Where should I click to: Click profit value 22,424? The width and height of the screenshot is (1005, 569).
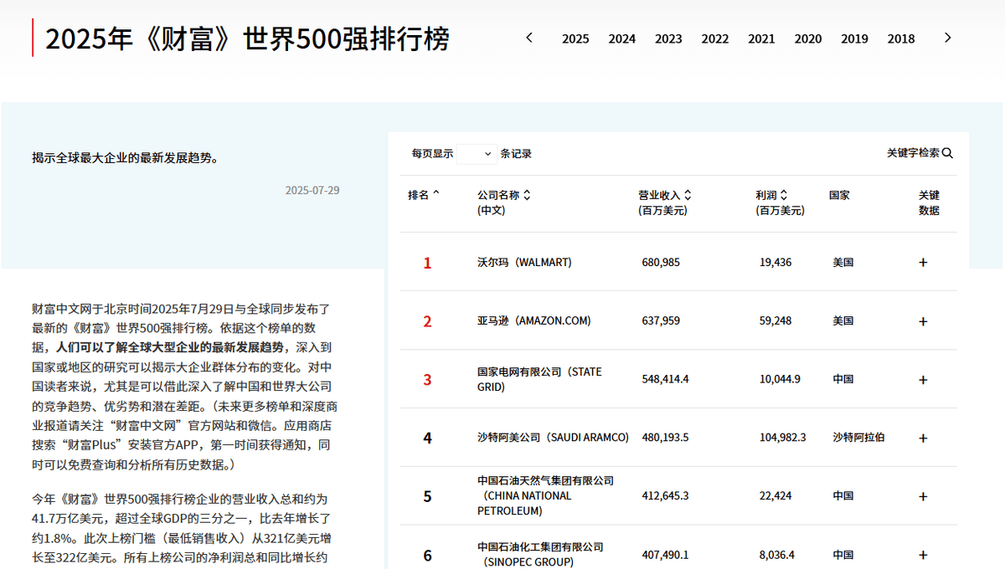[x=775, y=495]
